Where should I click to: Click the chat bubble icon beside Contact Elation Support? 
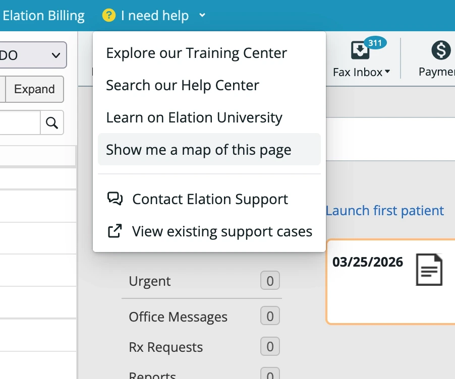(115, 199)
